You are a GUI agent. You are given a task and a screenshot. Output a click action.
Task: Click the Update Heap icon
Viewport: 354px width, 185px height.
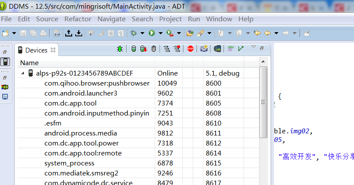click(134, 49)
